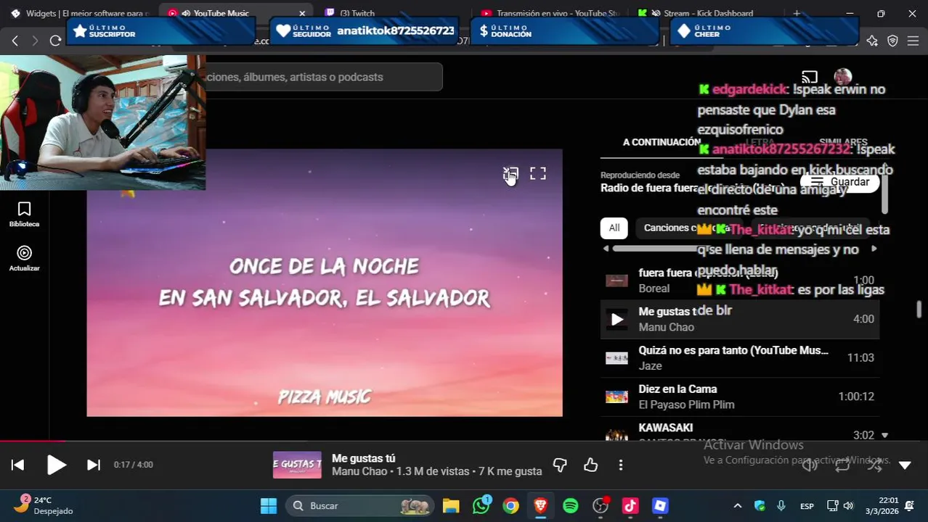
Task: Switch to the SIMILARES tab
Action: coord(843,142)
